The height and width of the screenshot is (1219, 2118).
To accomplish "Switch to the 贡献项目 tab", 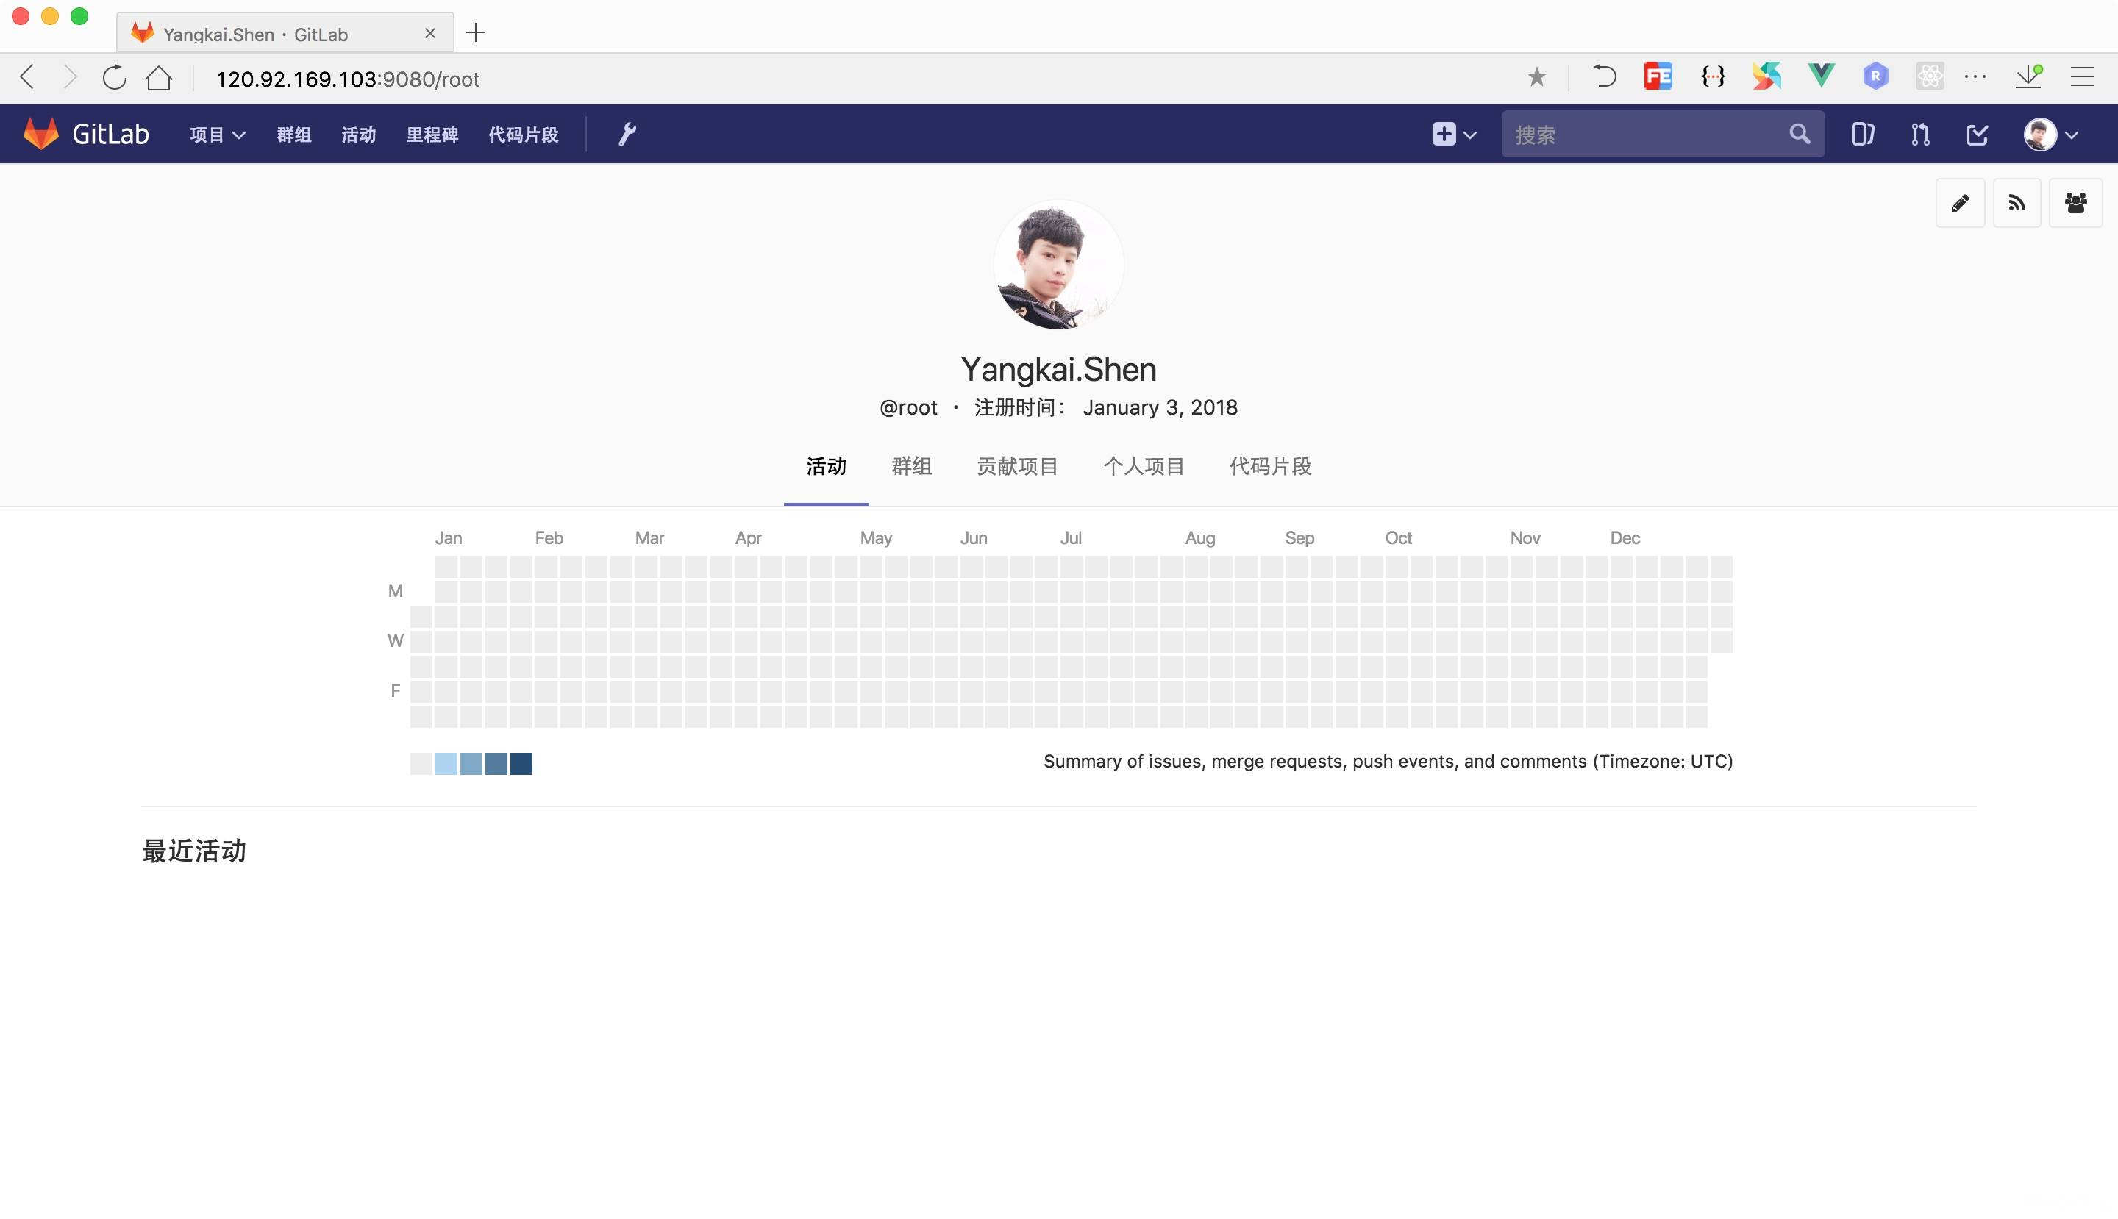I will 1016,466.
